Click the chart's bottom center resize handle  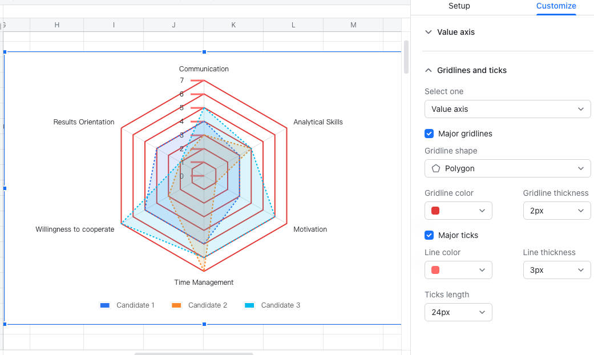tap(204, 324)
